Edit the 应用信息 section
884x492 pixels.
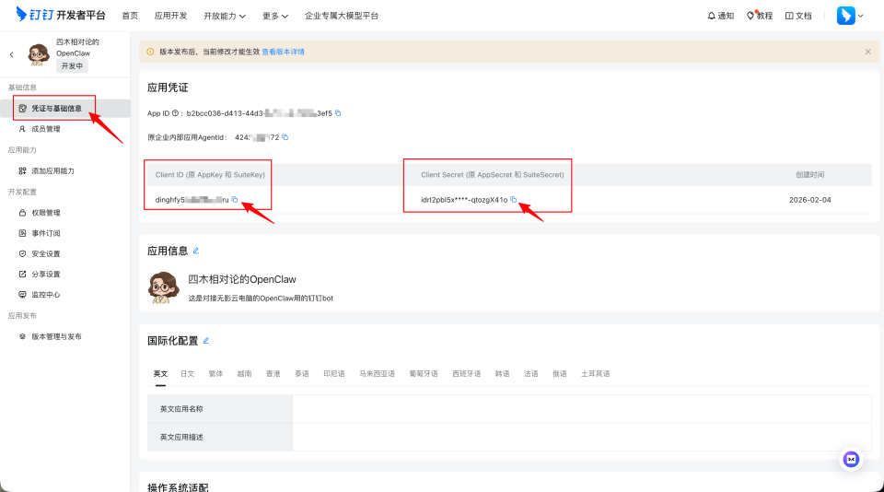tap(195, 252)
